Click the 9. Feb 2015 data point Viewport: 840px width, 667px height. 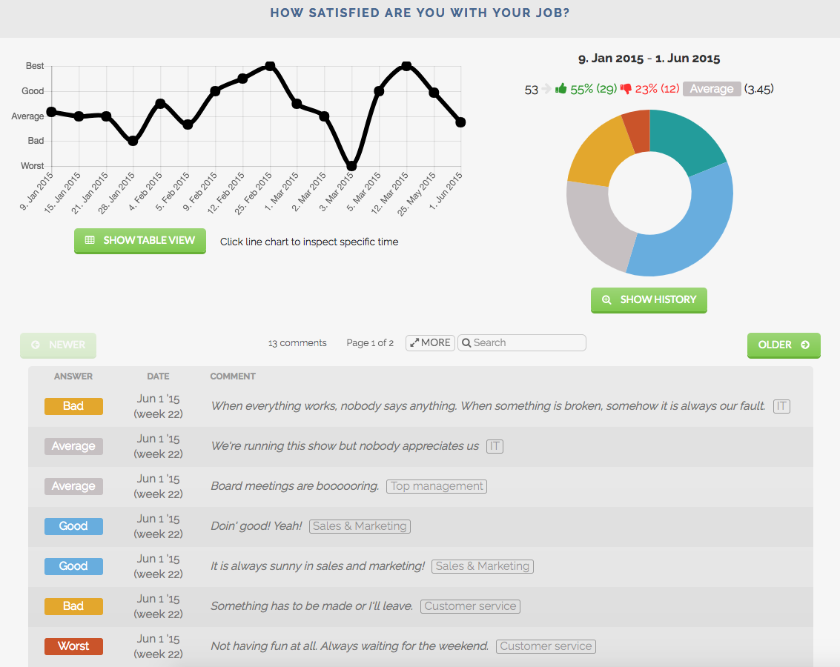click(x=215, y=91)
